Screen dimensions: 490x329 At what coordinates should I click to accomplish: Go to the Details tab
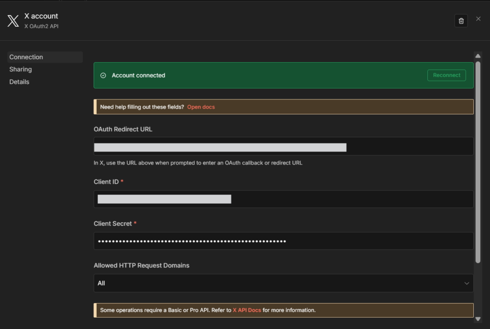[20, 82]
